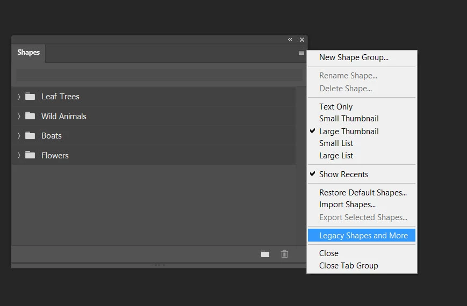Select Large List view option
This screenshot has height=306, width=467.
click(362, 156)
